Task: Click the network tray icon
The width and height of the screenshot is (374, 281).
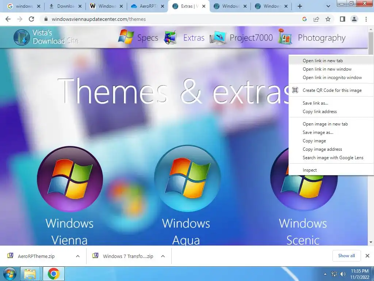Action: (x=334, y=274)
